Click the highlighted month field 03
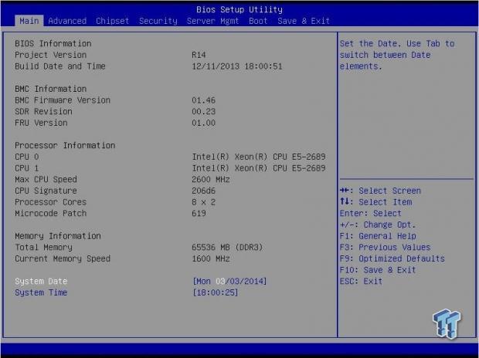 220,281
